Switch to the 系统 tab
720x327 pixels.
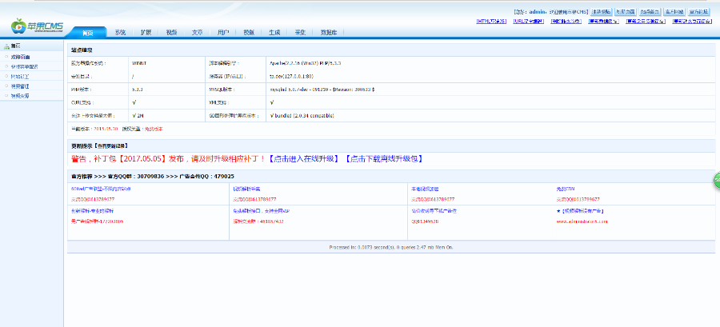click(120, 33)
